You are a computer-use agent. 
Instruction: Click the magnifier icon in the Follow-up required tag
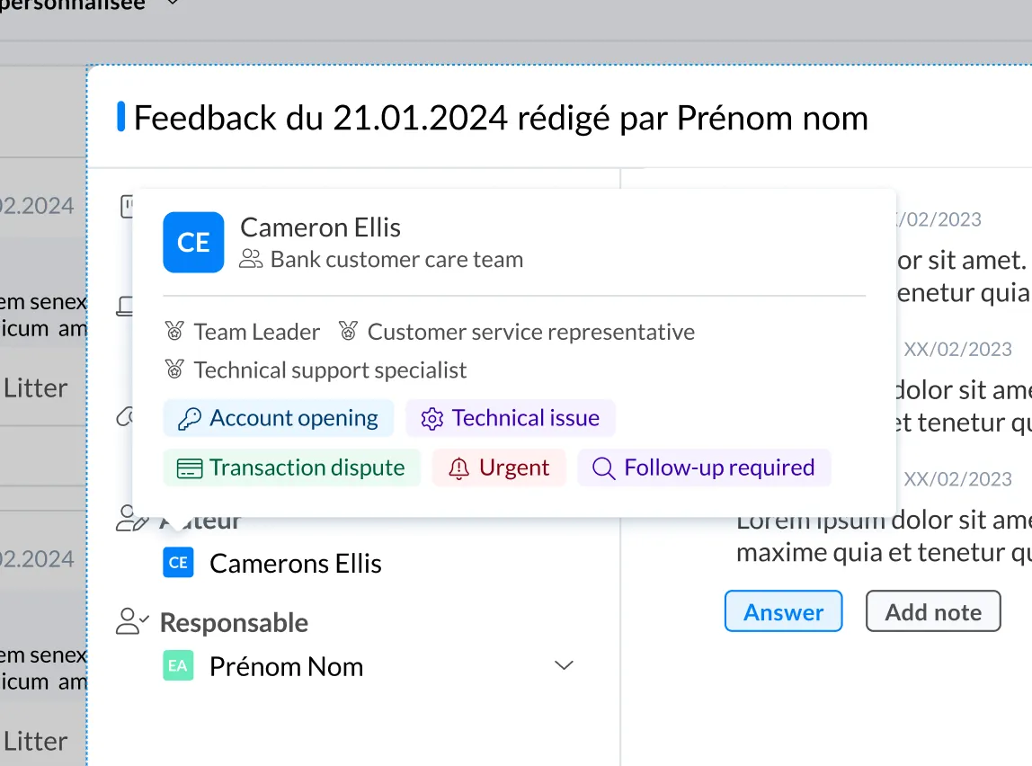[x=604, y=468]
